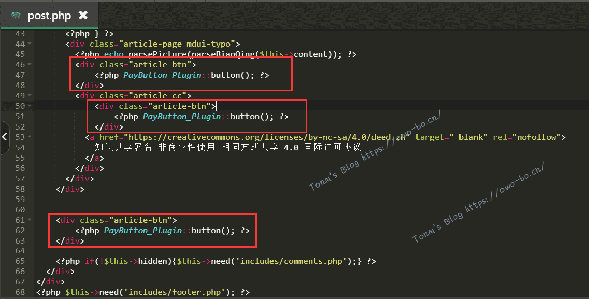
Task: Collapse the anchor tag at line 53
Action: click(x=30, y=137)
